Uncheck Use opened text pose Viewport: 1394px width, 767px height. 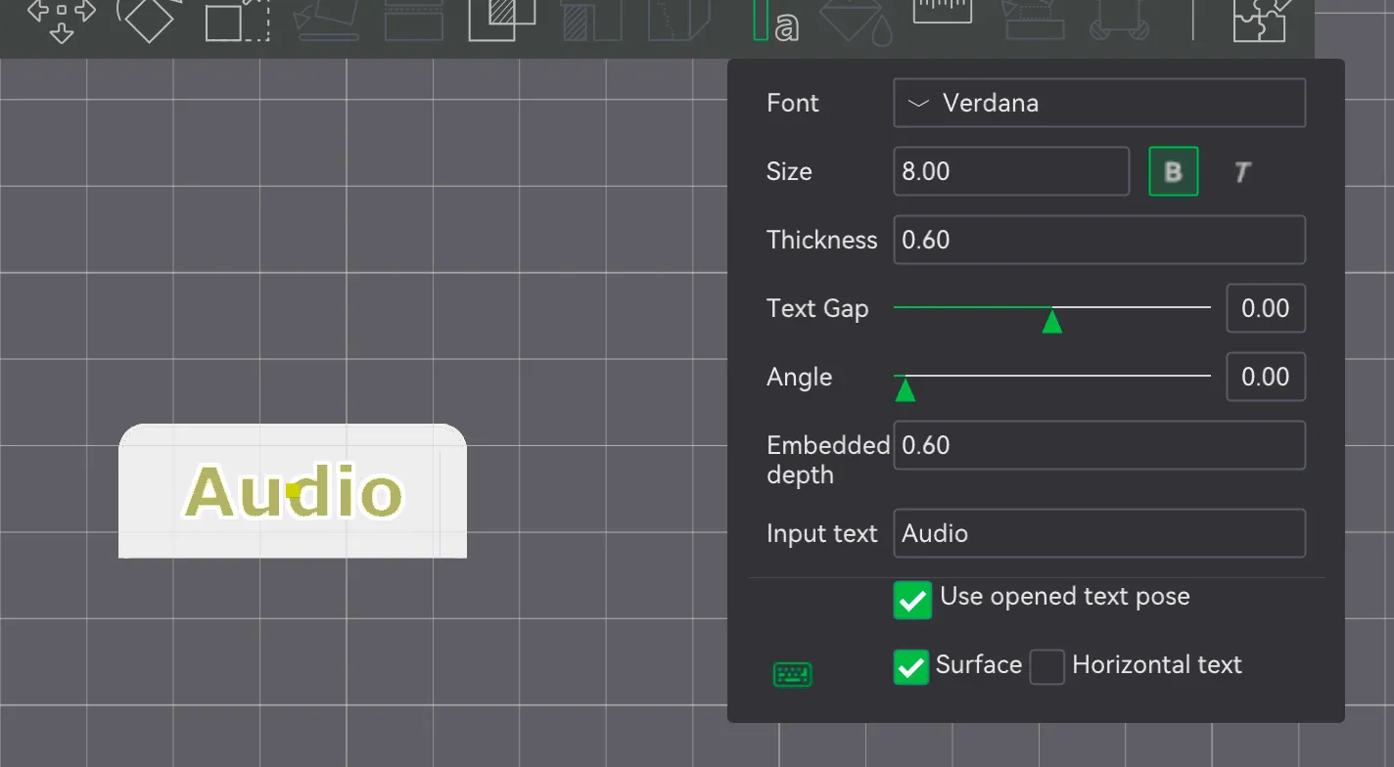point(912,601)
